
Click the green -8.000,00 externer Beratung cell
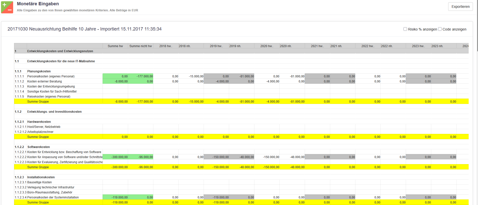click(115, 81)
